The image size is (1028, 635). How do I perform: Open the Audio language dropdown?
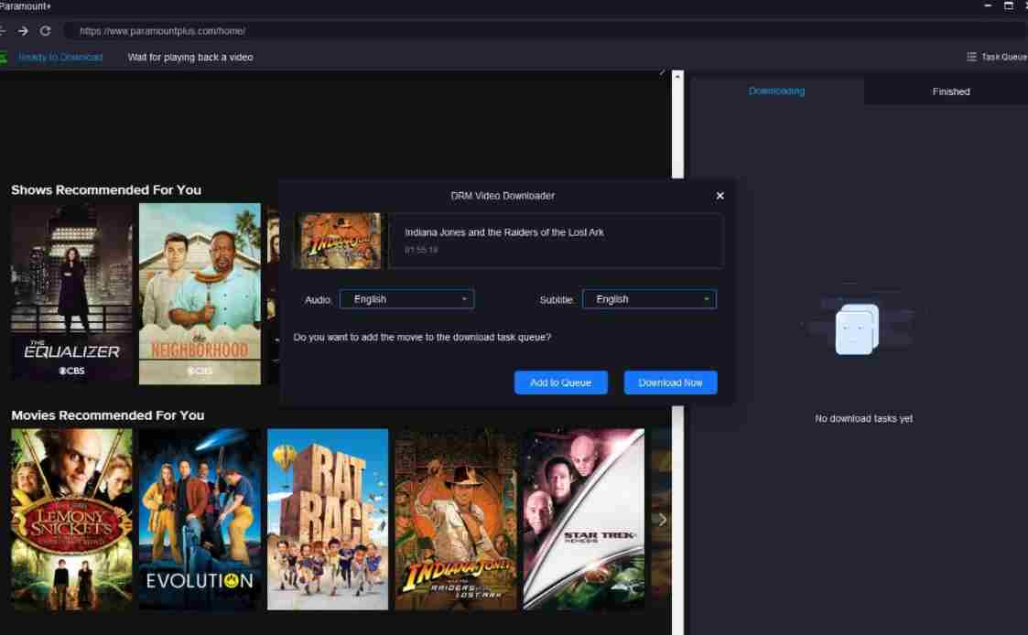(406, 299)
